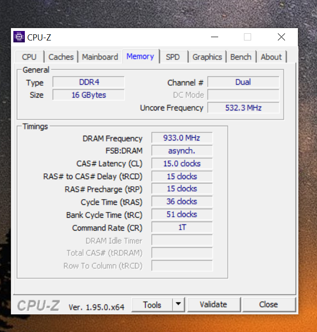317x332 pixels.
Task: Click the Uncore Frequency label
Action: click(172, 108)
